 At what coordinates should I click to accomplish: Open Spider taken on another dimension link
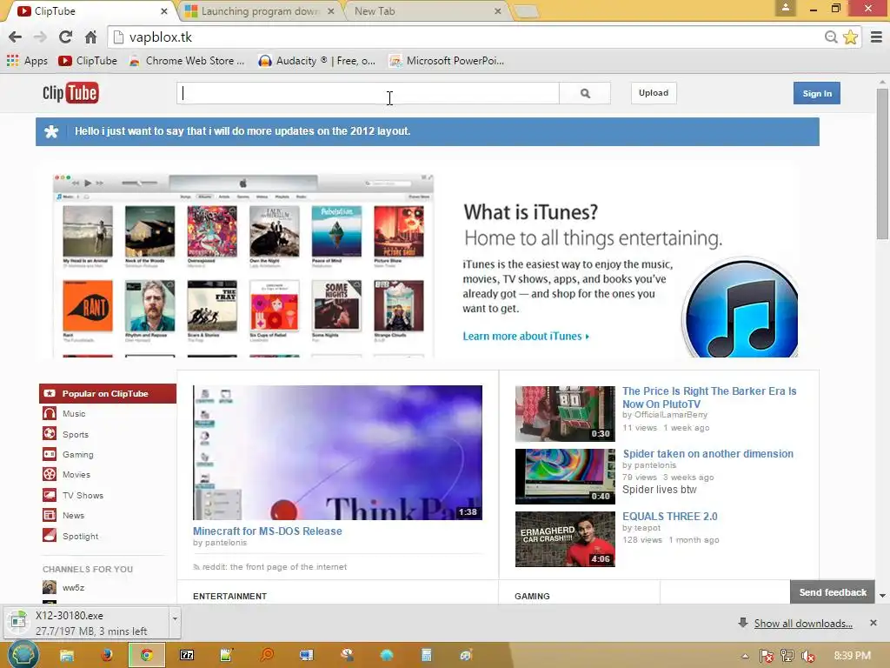point(707,454)
